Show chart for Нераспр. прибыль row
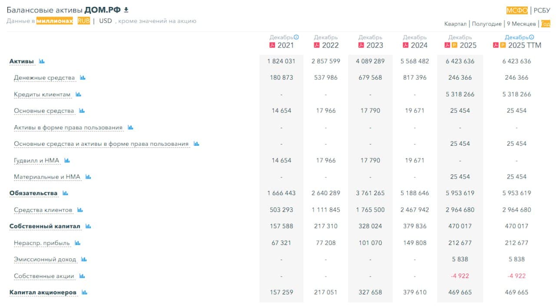This screenshot has height=307, width=556. coord(77,243)
